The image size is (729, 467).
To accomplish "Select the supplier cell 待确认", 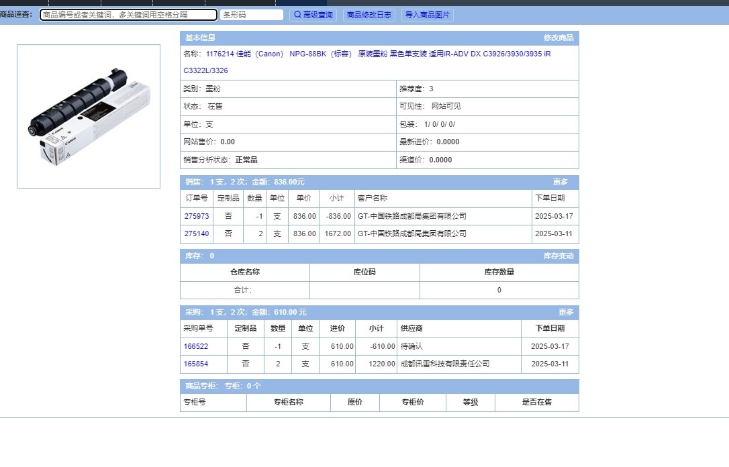I will [411, 346].
